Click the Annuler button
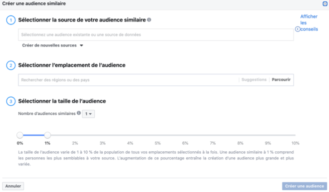 13,186
